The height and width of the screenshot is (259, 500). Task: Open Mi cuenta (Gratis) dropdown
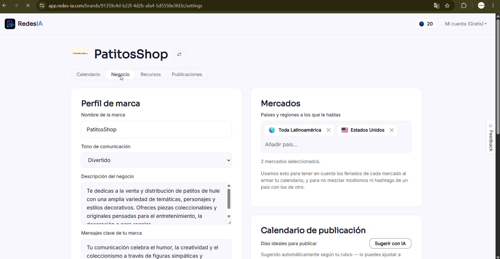pos(466,24)
